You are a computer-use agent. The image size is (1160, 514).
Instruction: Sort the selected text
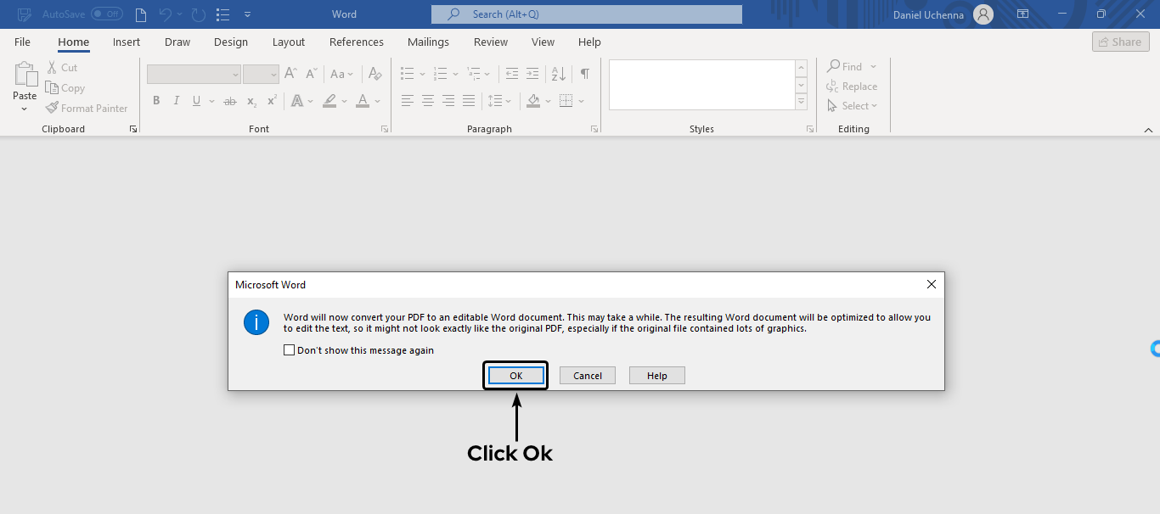[x=557, y=74]
